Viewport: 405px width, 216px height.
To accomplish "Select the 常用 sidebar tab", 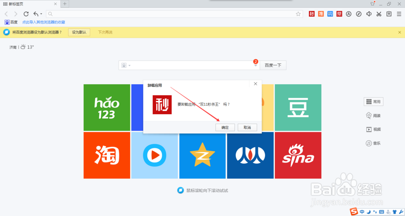I will (x=373, y=102).
